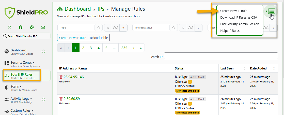Toggle case sensitivity for the IP Block Status filter
The width and height of the screenshot is (284, 115).
pyautogui.click(x=191, y=28)
